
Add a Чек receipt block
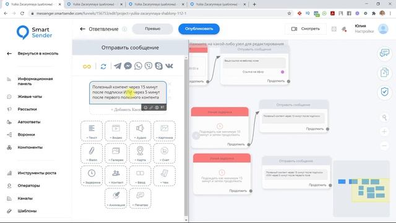(x=165, y=176)
